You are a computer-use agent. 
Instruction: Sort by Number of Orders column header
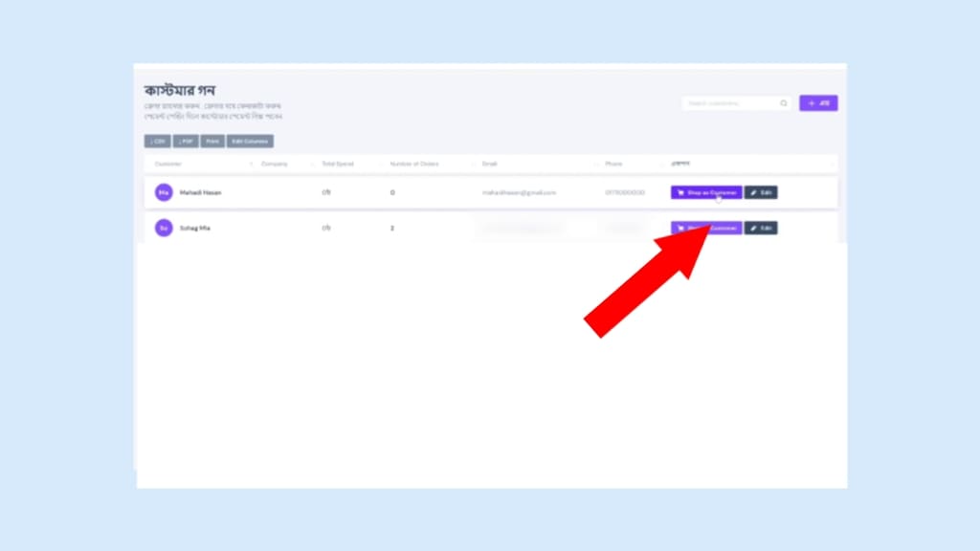point(414,165)
